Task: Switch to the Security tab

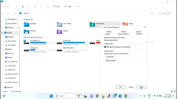Action: 138,32
